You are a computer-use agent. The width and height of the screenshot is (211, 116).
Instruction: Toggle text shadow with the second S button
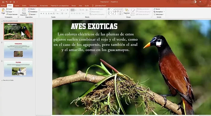point(49,14)
